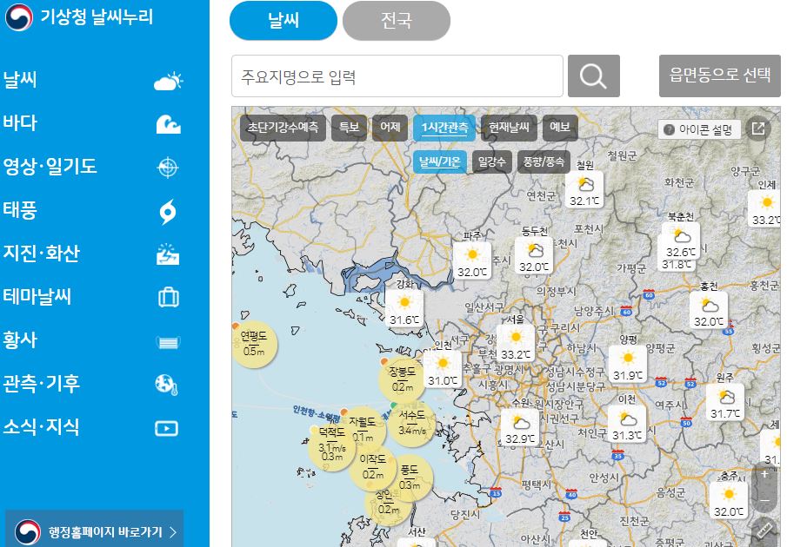Click the KMA Weather Nuri logo
The width and height of the screenshot is (787, 547).
coord(18,17)
